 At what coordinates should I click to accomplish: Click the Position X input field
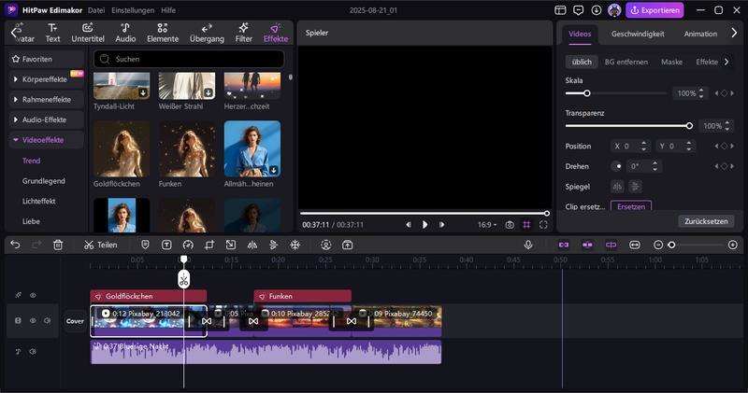tap(628, 147)
